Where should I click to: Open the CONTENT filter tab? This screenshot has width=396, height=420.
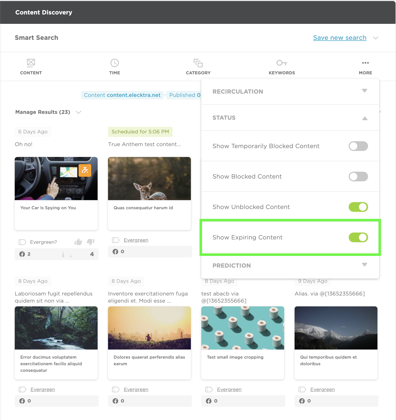[31, 67]
